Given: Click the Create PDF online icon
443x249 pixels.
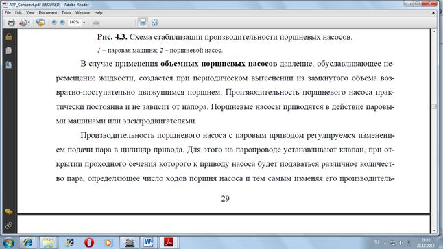Looking at the screenshot, I should tap(23, 23).
